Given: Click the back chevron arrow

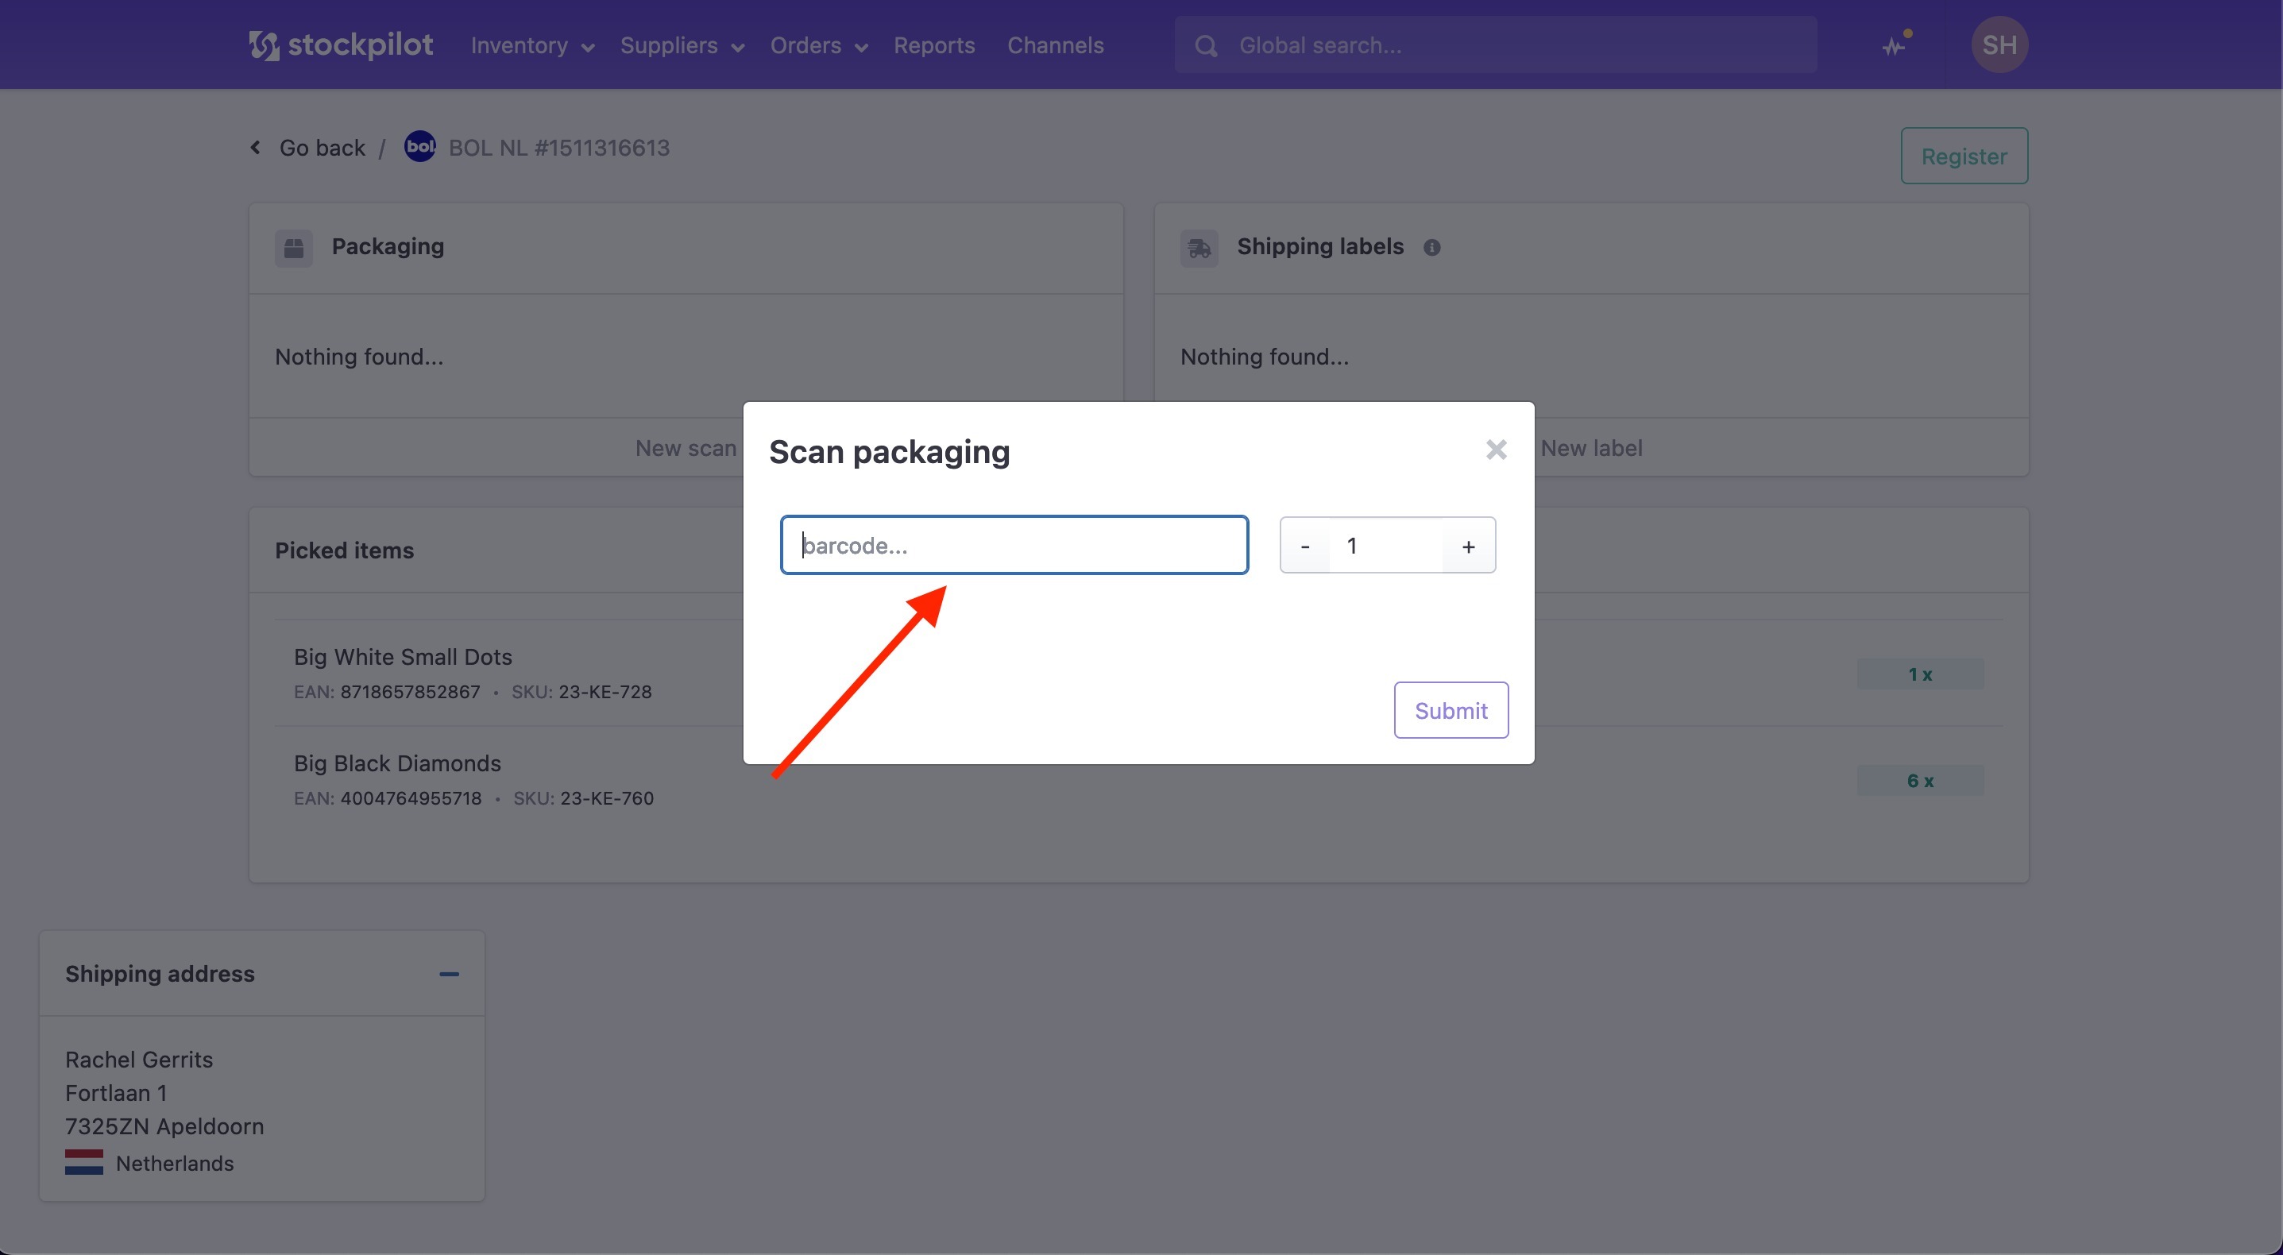Looking at the screenshot, I should 255,147.
